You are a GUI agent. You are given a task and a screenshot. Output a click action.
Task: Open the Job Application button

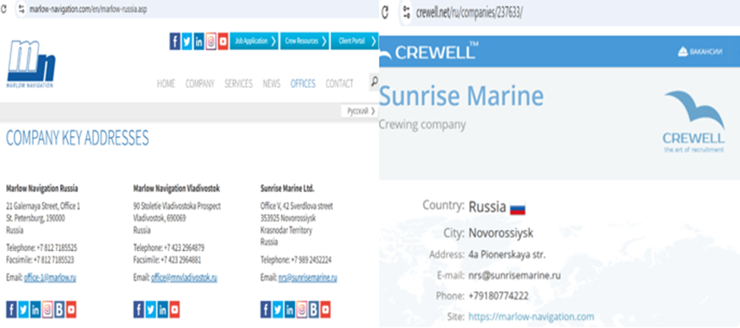(x=254, y=41)
